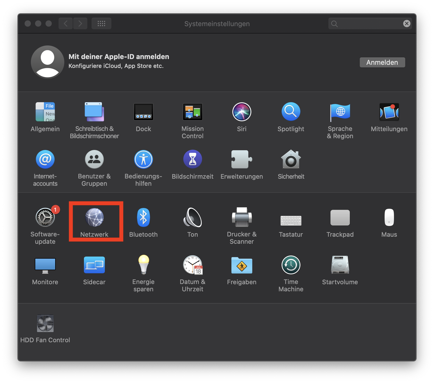Image resolution: width=434 pixels, height=383 pixels.
Task: Click the Anmelden button
Action: pyautogui.click(x=382, y=62)
